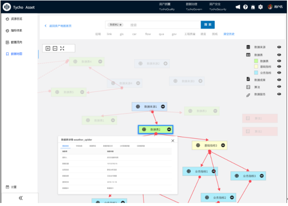This screenshot has height=206, width=288.
Task: Click the blue 搜索 search button
Action: pos(208,25)
